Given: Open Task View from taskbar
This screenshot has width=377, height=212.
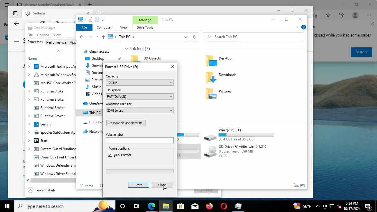Looking at the screenshot, I should coord(137,206).
